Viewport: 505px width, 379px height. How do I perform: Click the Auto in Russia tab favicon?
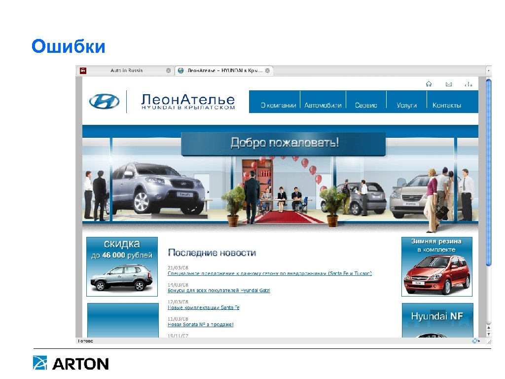[x=83, y=70]
